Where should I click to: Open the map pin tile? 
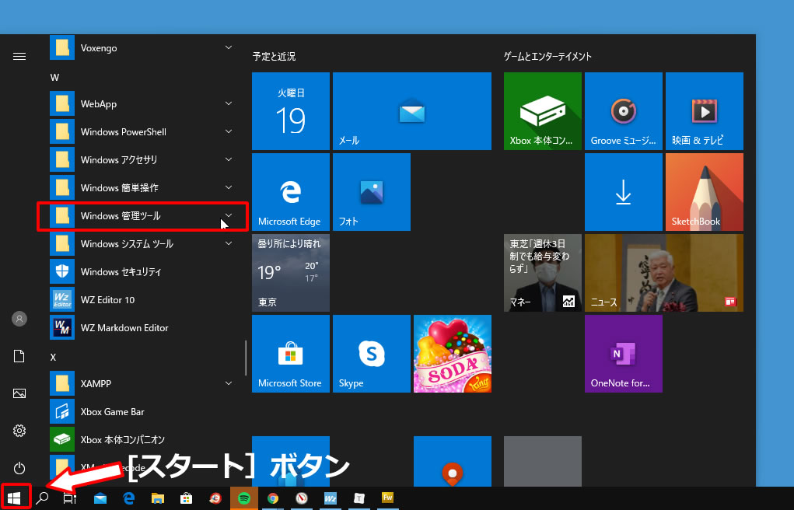452,461
